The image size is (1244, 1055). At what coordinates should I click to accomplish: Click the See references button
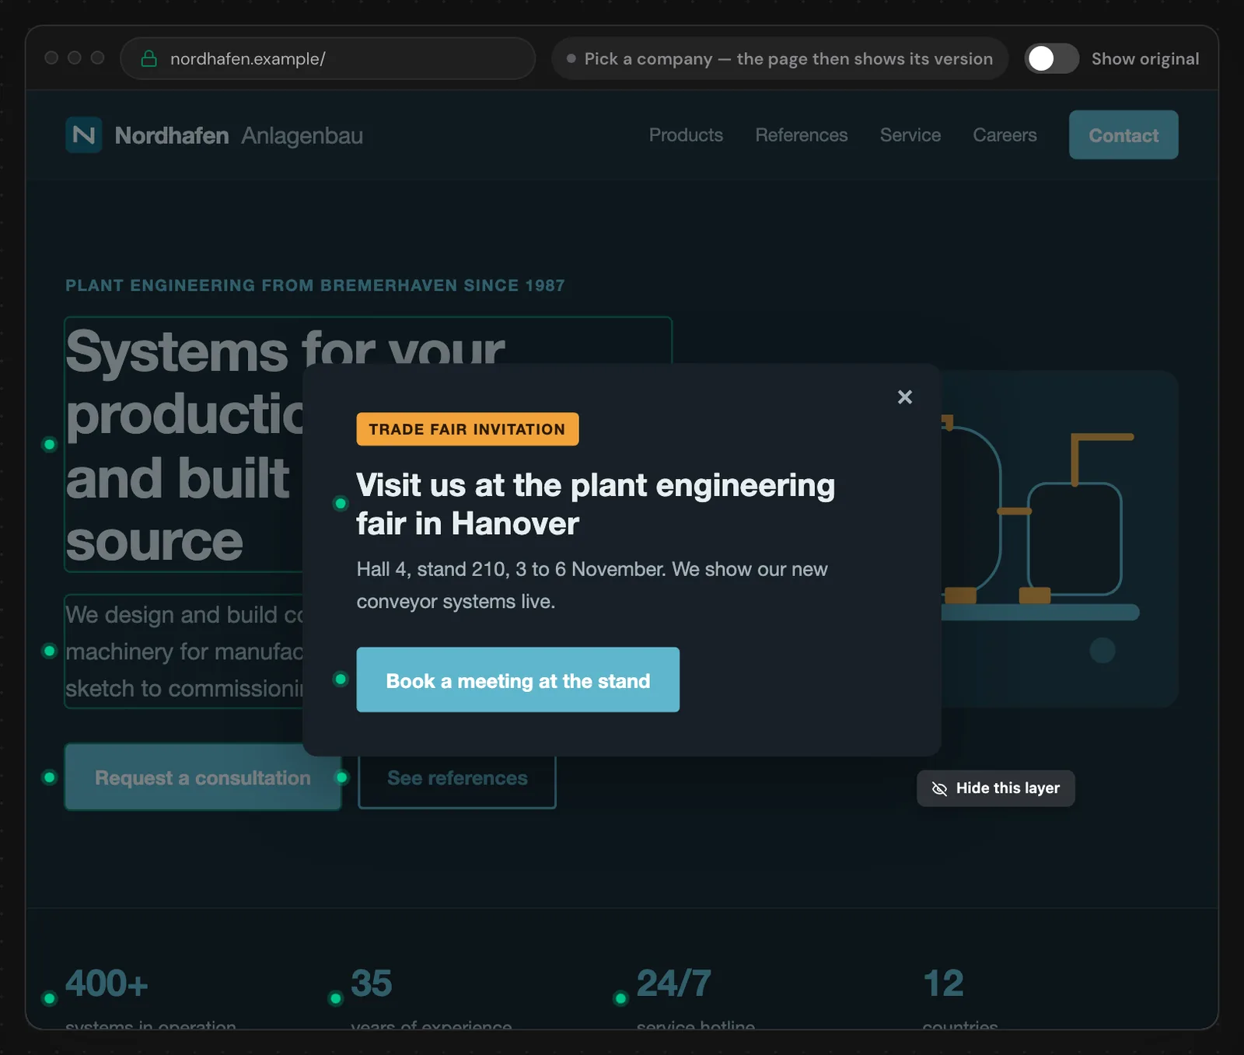coord(457,777)
